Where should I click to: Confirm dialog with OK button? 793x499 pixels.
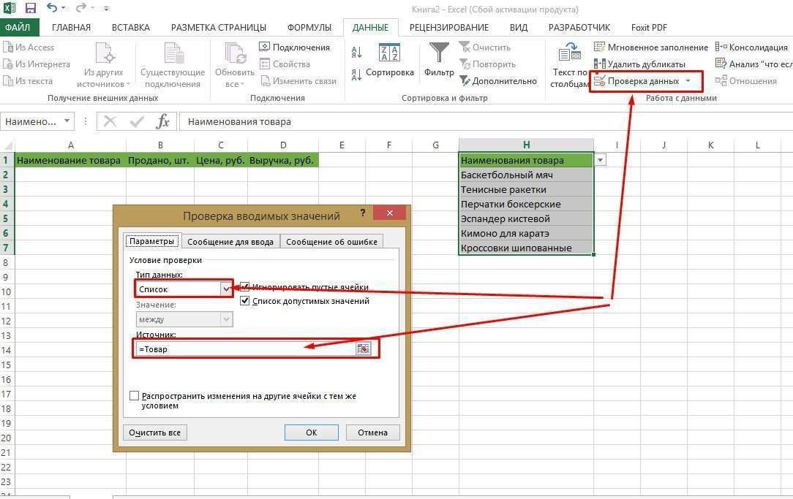(x=311, y=432)
